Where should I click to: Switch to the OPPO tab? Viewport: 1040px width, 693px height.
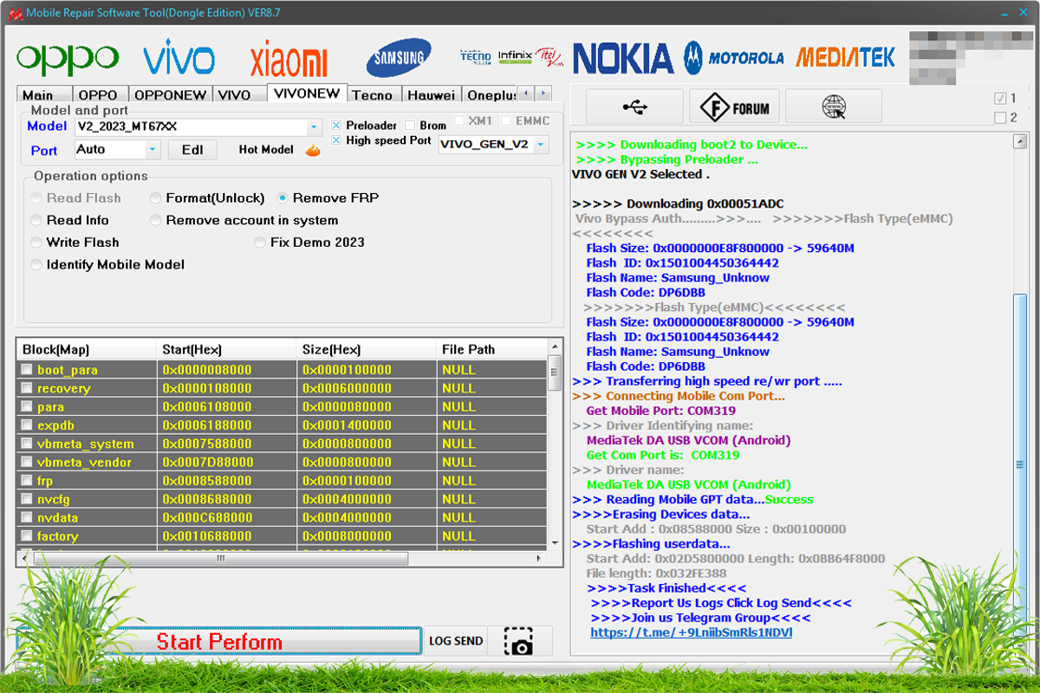click(x=98, y=94)
